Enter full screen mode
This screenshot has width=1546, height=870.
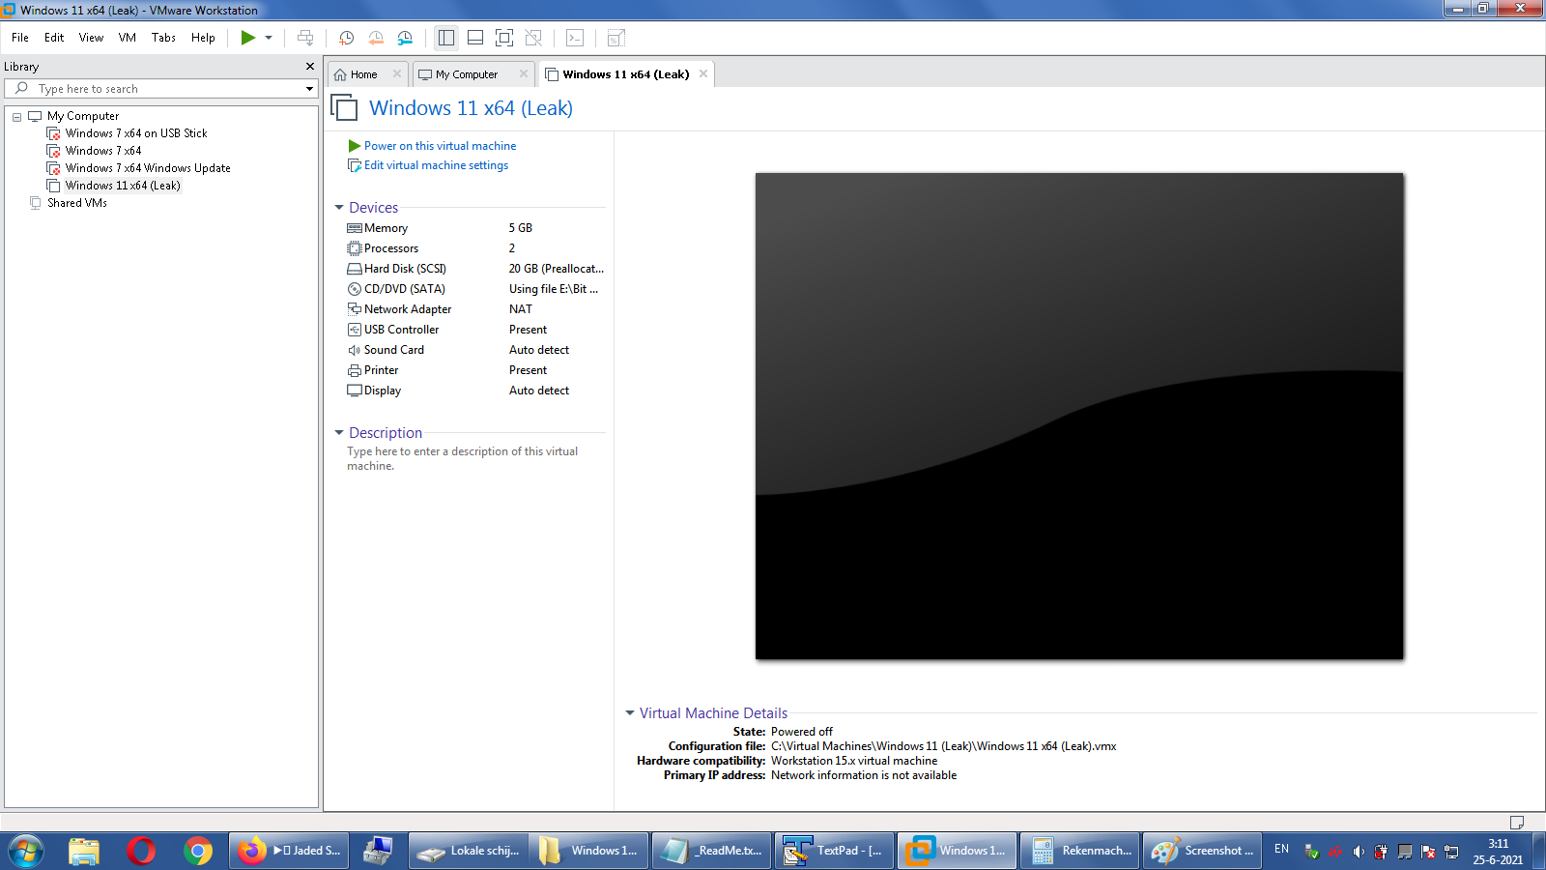[504, 38]
